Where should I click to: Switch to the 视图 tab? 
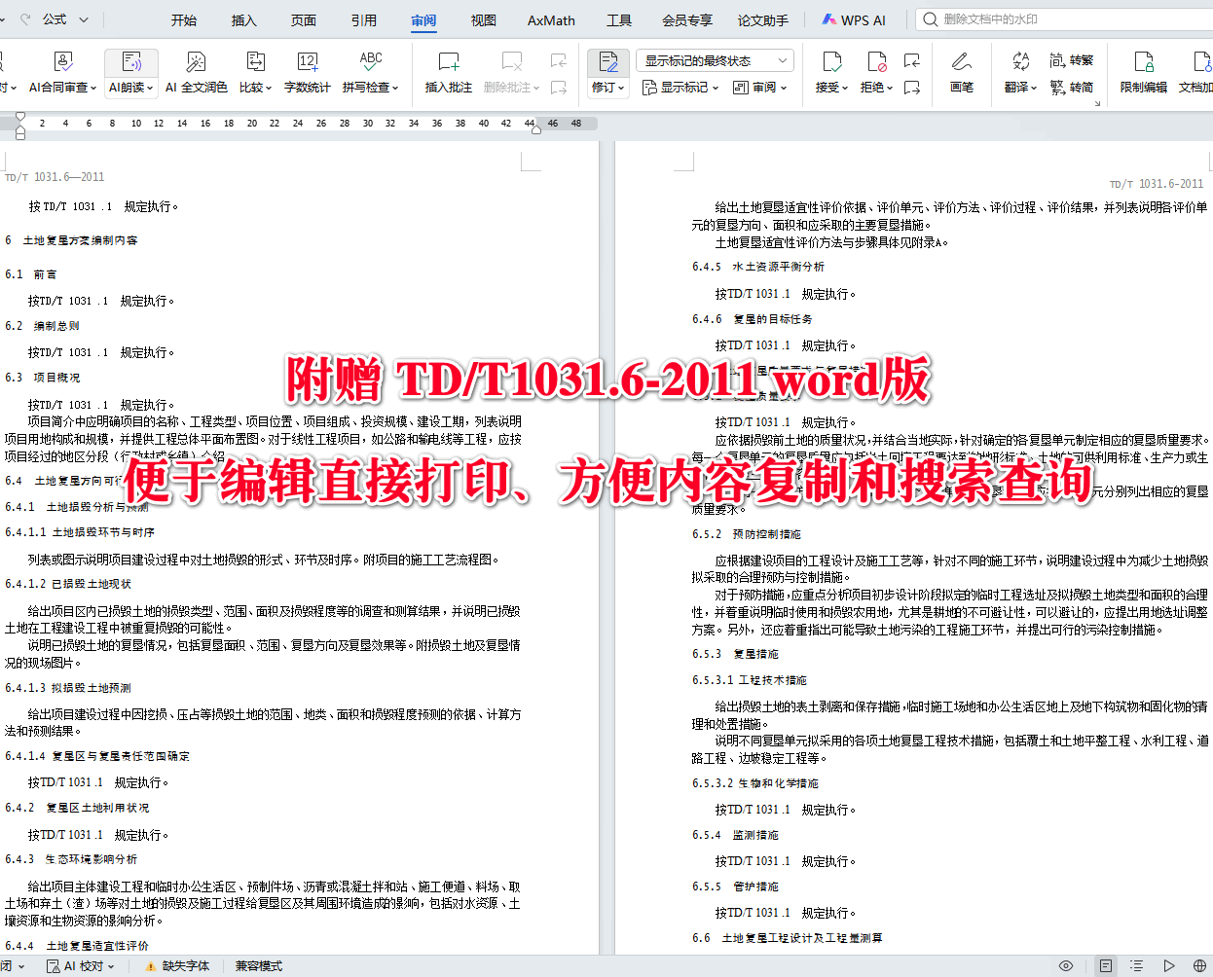(484, 19)
